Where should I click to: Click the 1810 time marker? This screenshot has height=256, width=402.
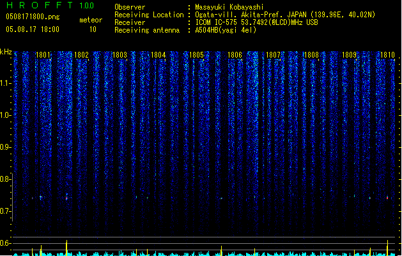tap(387, 55)
